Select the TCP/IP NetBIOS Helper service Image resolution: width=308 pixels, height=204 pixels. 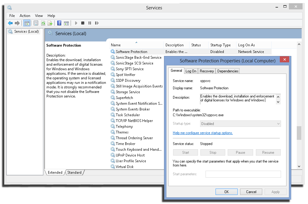pos(134,121)
